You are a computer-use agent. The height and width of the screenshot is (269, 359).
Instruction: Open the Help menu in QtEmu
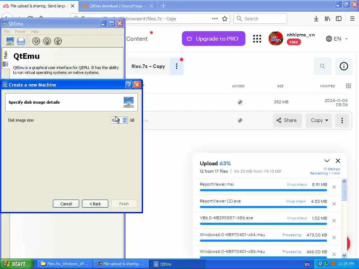(35, 32)
